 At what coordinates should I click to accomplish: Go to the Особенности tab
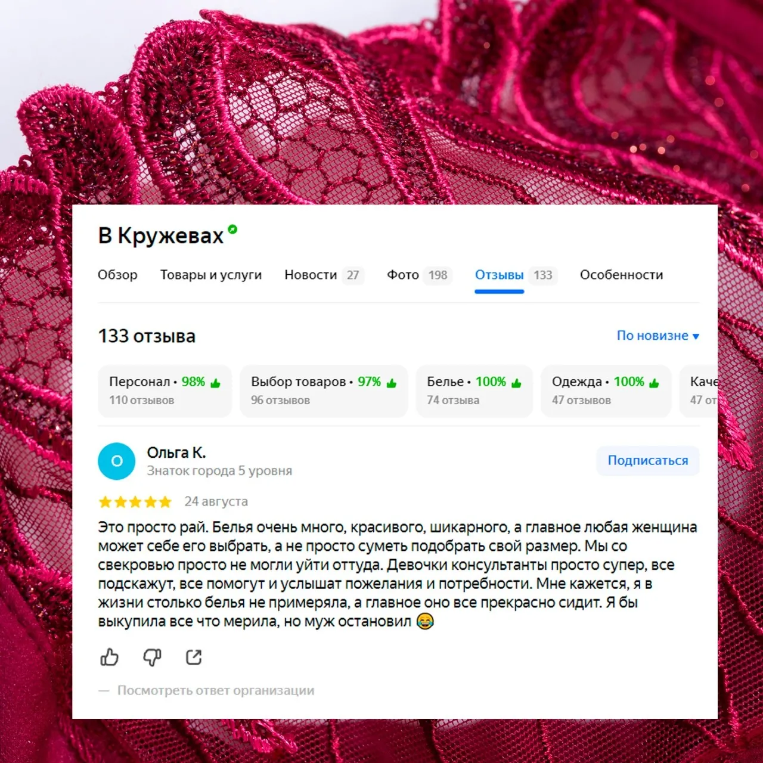pyautogui.click(x=621, y=275)
